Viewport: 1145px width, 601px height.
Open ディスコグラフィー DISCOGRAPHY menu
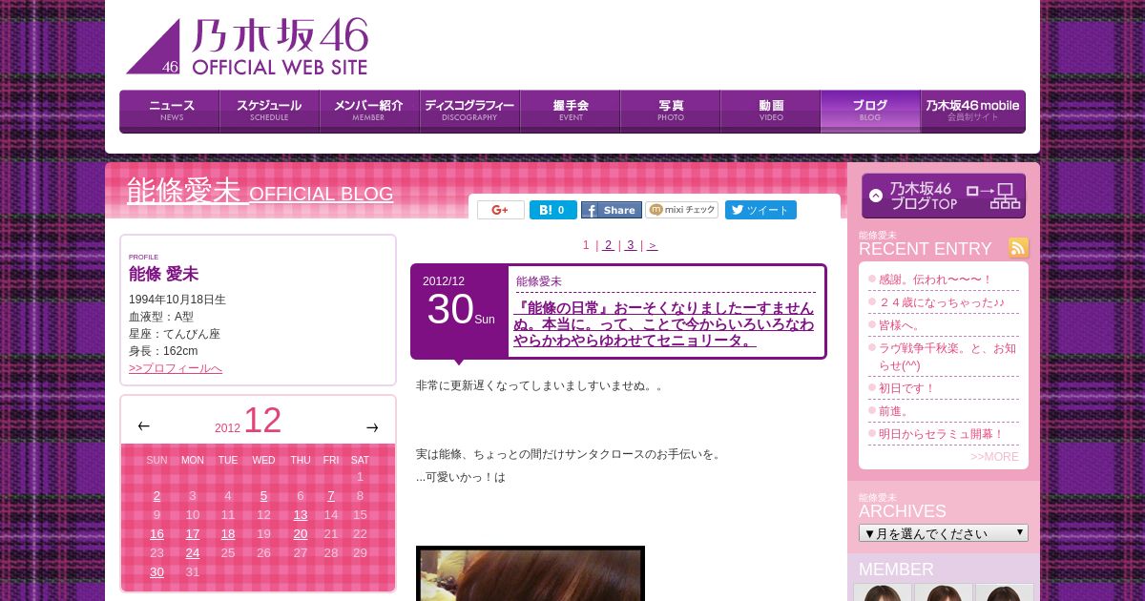(x=469, y=112)
